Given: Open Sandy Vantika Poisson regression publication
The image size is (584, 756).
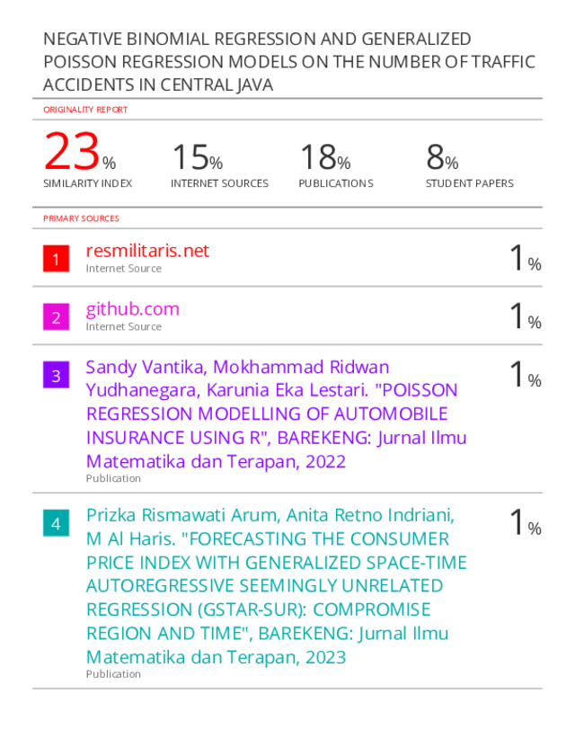Looking at the screenshot, I should point(276,414).
